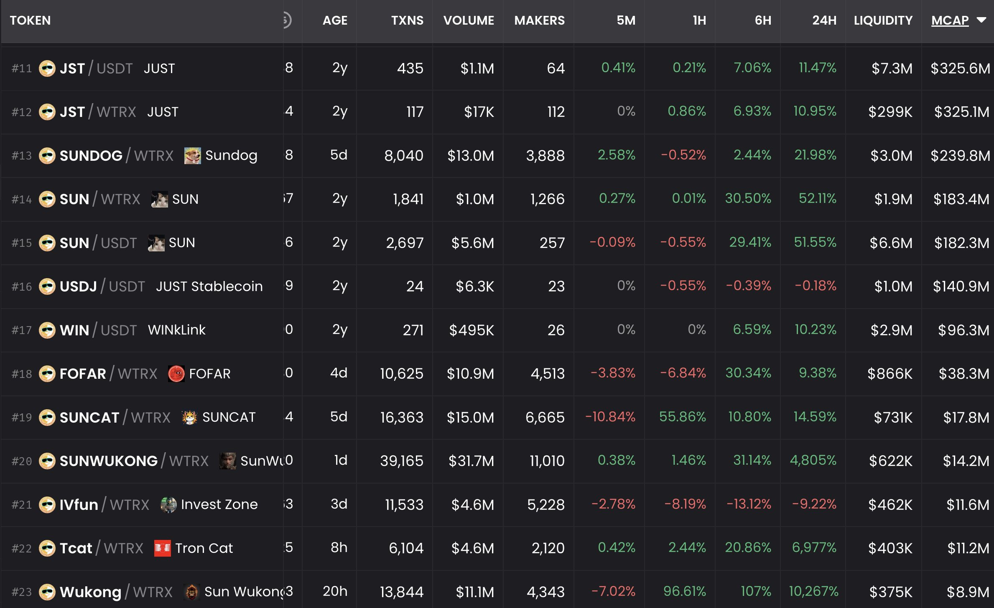Click the Sundog token image icon

pos(192,156)
